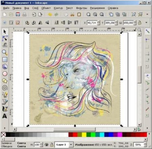Expand the snap bar overflow arrow
152x149 pixels.
147,128
